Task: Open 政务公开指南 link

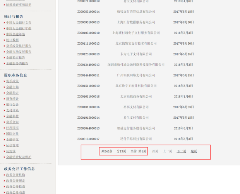Action: (x=15, y=187)
